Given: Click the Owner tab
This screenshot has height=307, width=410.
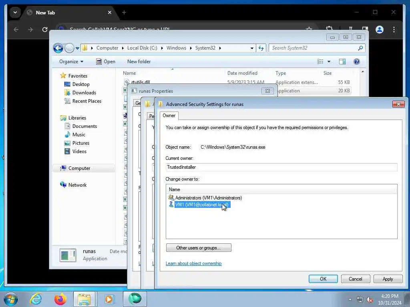Looking at the screenshot, I should pyautogui.click(x=169, y=116).
